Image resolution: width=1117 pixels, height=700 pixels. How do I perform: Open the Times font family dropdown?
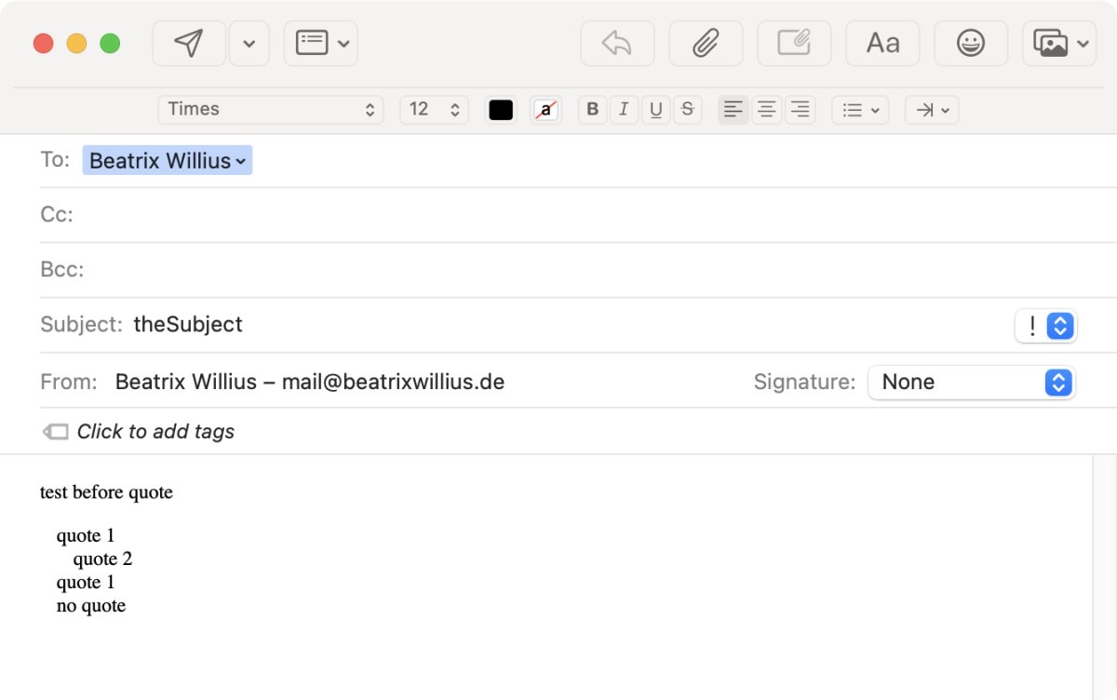tap(271, 110)
